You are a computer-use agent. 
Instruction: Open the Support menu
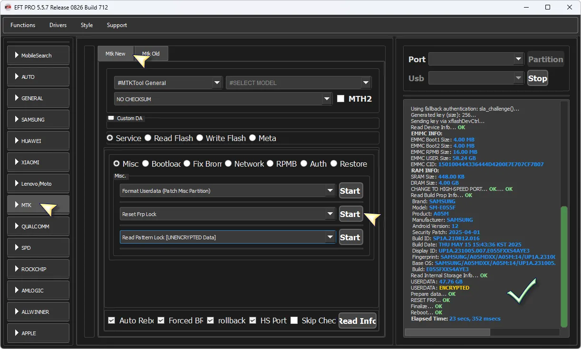tap(117, 25)
